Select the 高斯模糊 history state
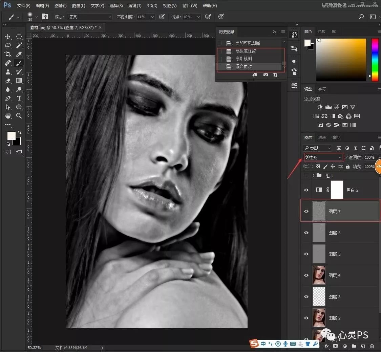This screenshot has width=381, height=352. click(244, 59)
